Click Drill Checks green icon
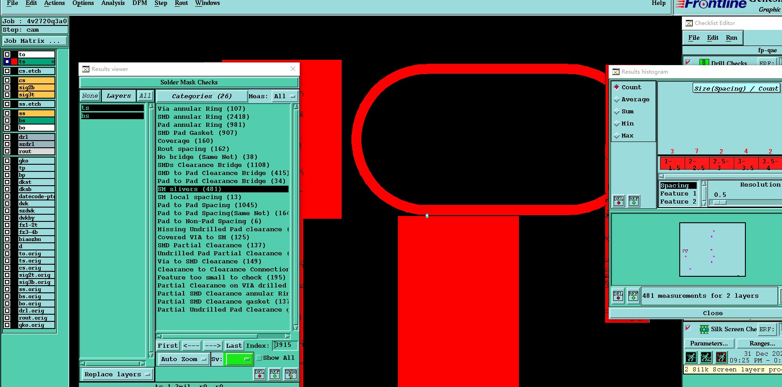This screenshot has height=387, width=782. 704,63
